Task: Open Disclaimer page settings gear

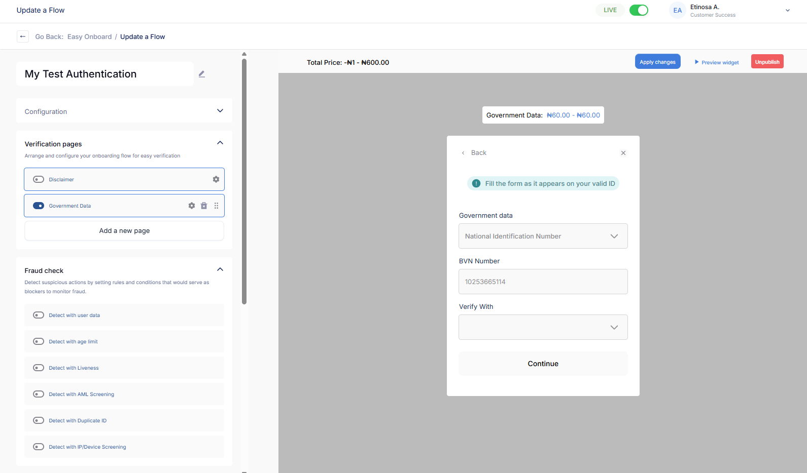Action: pos(216,179)
